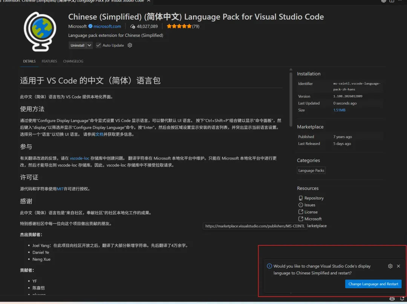Viewport: 407px width, 304px height.
Task: Switch to the DETAILS tab
Action: point(29,61)
